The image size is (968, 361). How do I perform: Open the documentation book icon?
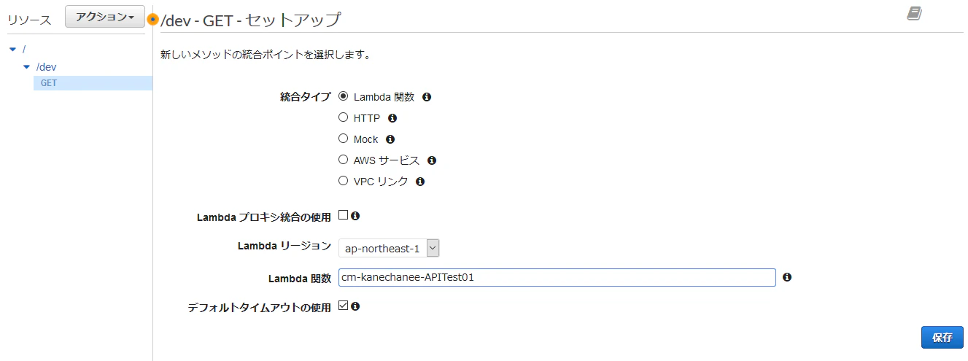915,13
